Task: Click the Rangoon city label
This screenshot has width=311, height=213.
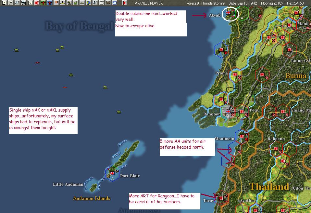Action: [212, 114]
